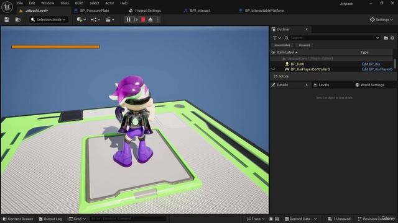Select the Outliner panel tab
This screenshot has width=398, height=223.
click(283, 29)
